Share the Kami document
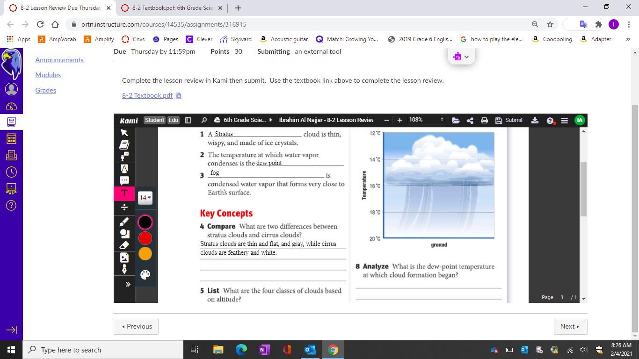This screenshot has width=639, height=359. 470,120
